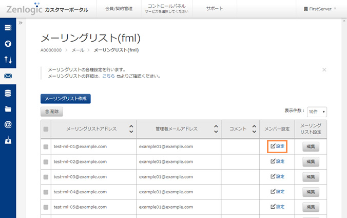Check the box for test-ml-01@example.com

46,147
